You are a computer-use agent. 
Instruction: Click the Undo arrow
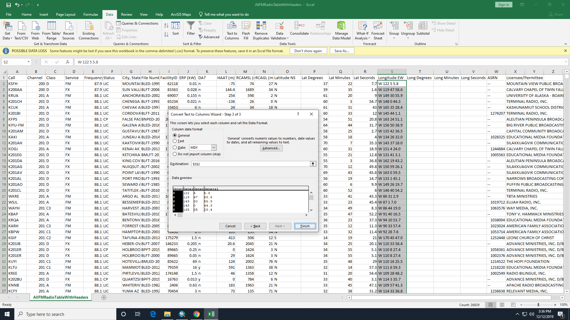[x=17, y=5]
